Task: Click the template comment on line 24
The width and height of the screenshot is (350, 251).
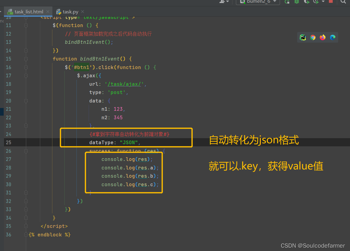Action: click(129, 134)
